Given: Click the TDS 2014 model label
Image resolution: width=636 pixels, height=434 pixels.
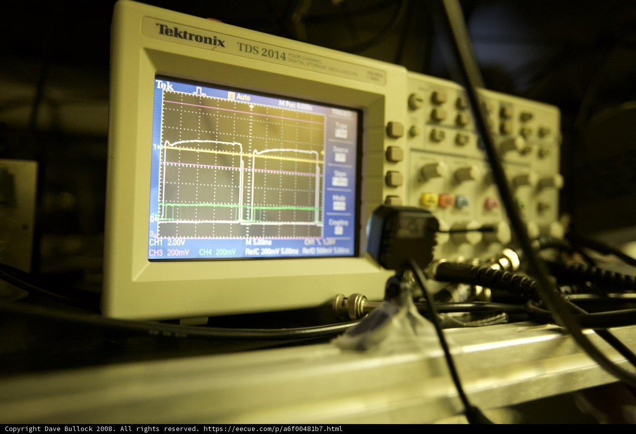Looking at the screenshot, I should click(261, 51).
